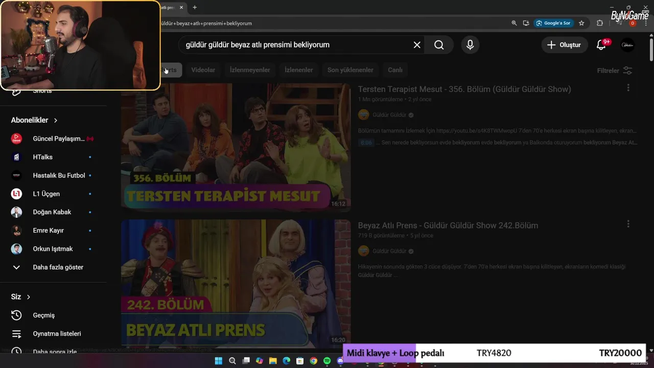
Task: Click the magnifier search button beside search box
Action: pyautogui.click(x=439, y=45)
